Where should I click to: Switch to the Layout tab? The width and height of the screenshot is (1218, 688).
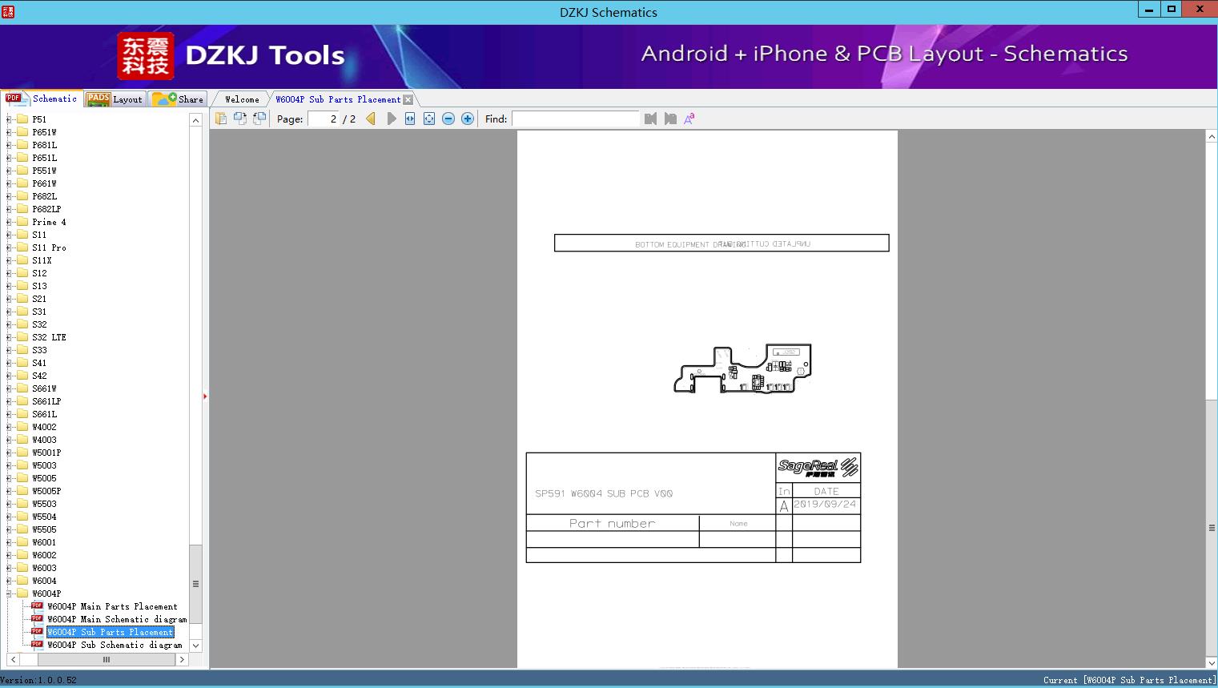pyautogui.click(x=115, y=99)
